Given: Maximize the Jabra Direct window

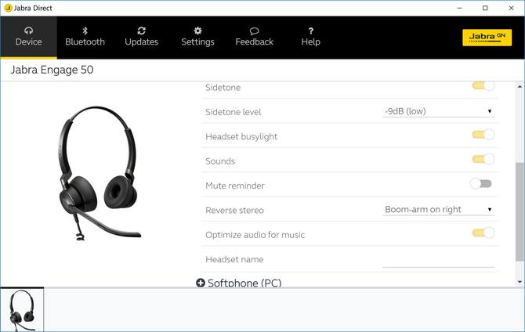Looking at the screenshot, I should 485,8.
